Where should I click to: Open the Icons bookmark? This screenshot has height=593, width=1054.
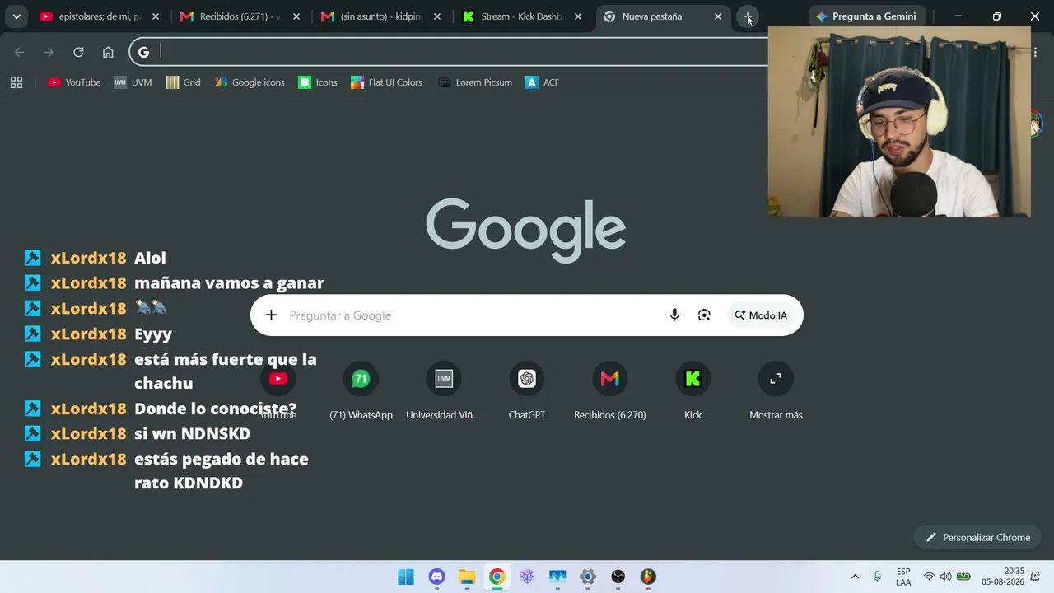(x=318, y=82)
